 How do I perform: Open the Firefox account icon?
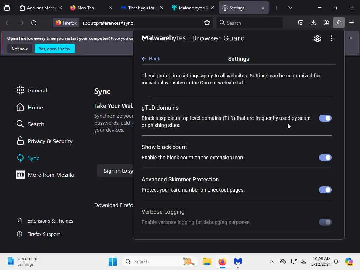coord(326,22)
